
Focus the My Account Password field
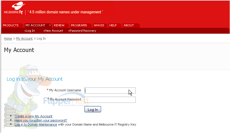[x=110, y=100]
